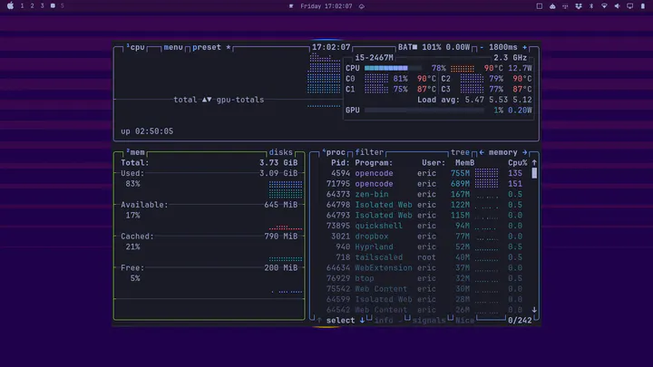The width and height of the screenshot is (653, 367).
Task: Click right arrow after memory sort field
Action: point(525,152)
